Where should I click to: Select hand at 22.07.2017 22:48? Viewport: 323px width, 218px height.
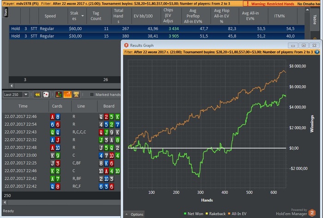click(x=61, y=148)
